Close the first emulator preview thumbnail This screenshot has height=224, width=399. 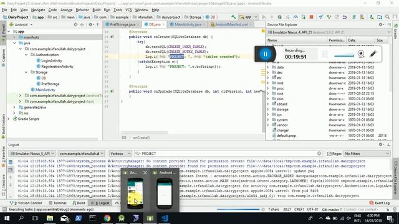tap(145, 173)
